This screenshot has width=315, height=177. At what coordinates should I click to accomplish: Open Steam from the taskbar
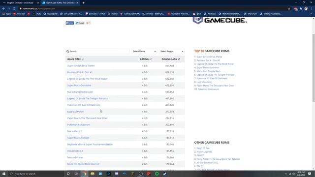click(x=165, y=174)
